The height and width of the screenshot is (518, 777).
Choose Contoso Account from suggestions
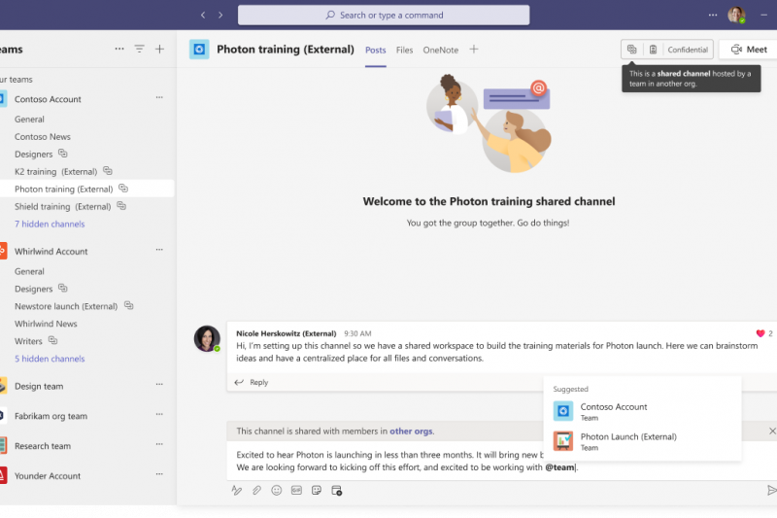[642, 411]
